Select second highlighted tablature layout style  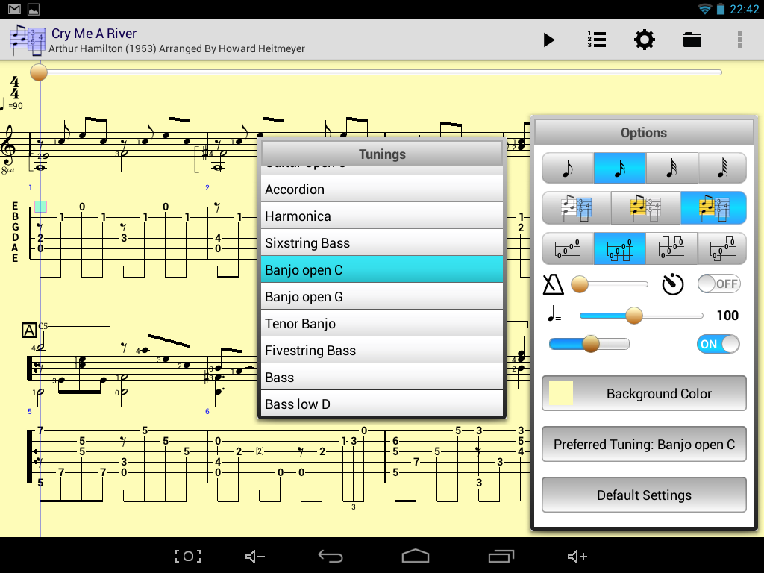(620, 248)
